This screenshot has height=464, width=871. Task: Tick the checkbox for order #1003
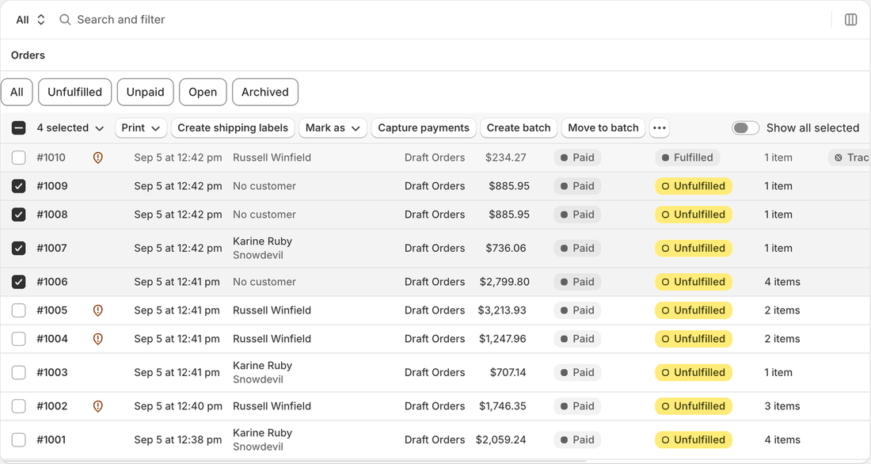pyautogui.click(x=18, y=373)
